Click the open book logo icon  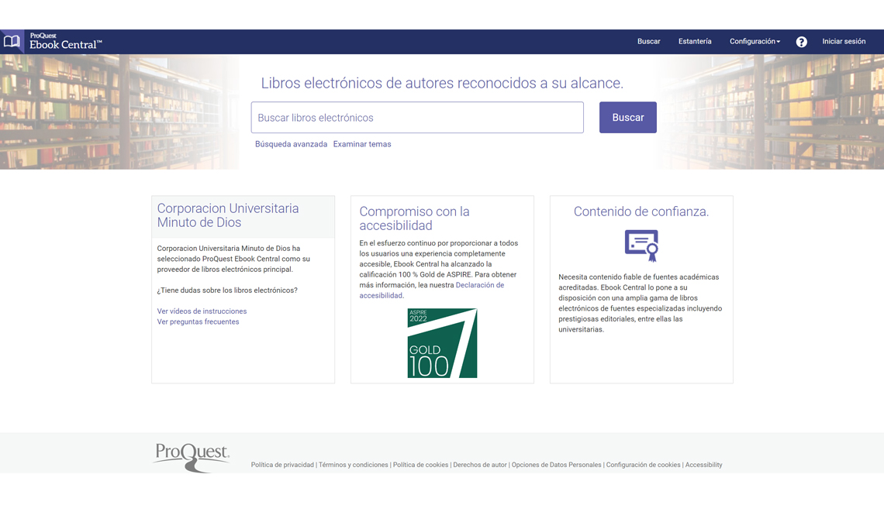pyautogui.click(x=12, y=42)
